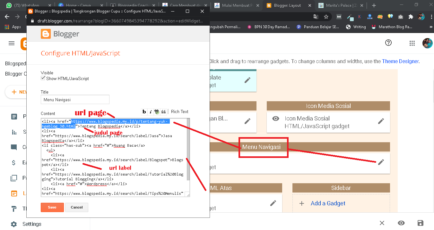This screenshot has width=434, height=230.
Task: Open the Theme Designer link
Action: pos(400,61)
